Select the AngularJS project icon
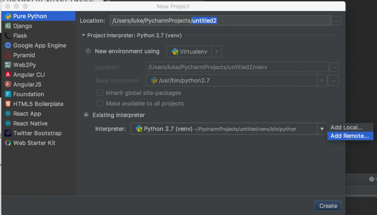 [8, 84]
